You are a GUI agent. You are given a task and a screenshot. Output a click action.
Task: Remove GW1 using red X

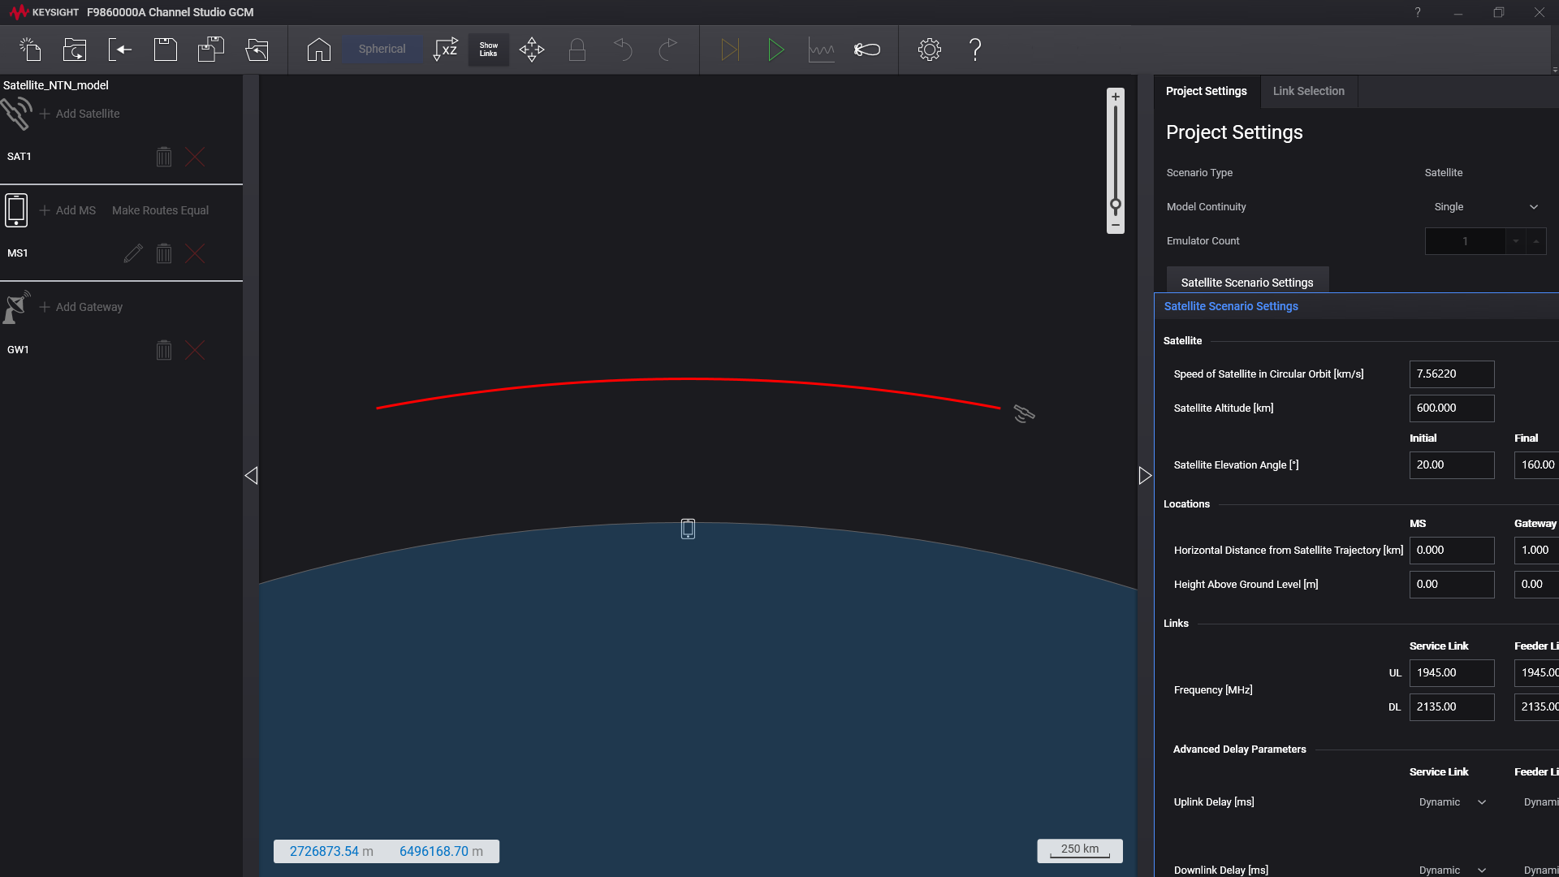pyautogui.click(x=195, y=350)
